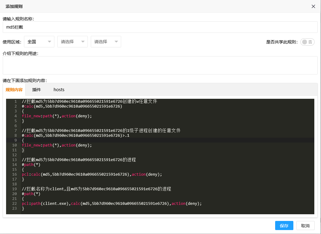Expand the 请选择 dropdown next to 全国
Screen dimensions: 321x234
(x=73, y=42)
